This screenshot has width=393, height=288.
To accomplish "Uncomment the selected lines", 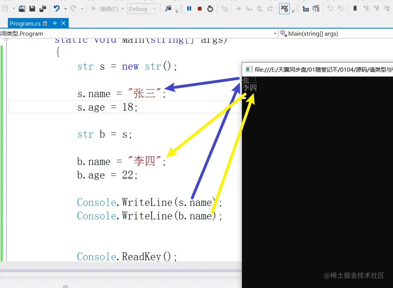I will point(340,9).
